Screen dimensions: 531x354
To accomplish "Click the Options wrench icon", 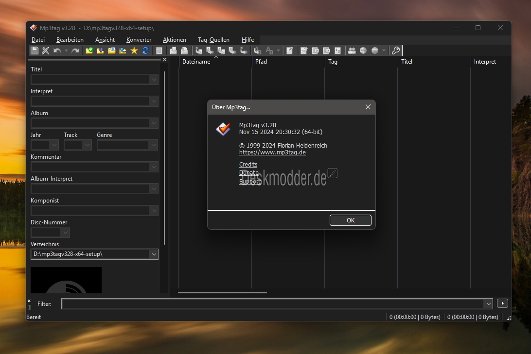I will [396, 51].
